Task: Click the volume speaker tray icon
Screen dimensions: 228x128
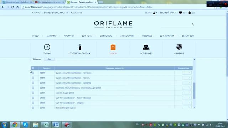Action: tap(211, 125)
